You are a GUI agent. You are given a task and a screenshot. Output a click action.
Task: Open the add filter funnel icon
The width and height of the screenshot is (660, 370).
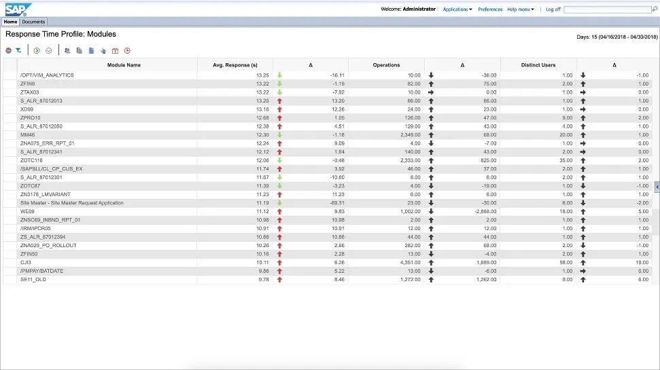point(18,50)
